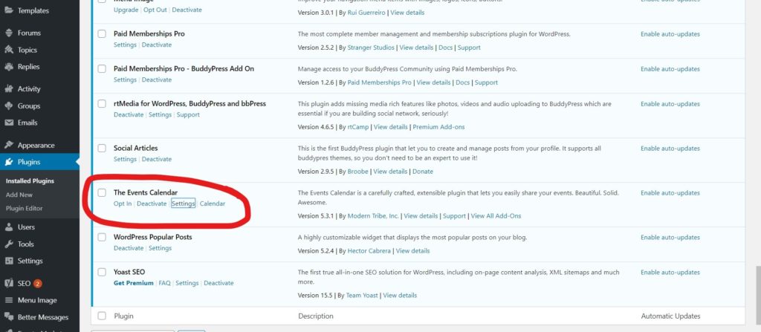Click the Users person icon
The height and width of the screenshot is (332, 761).
9,227
